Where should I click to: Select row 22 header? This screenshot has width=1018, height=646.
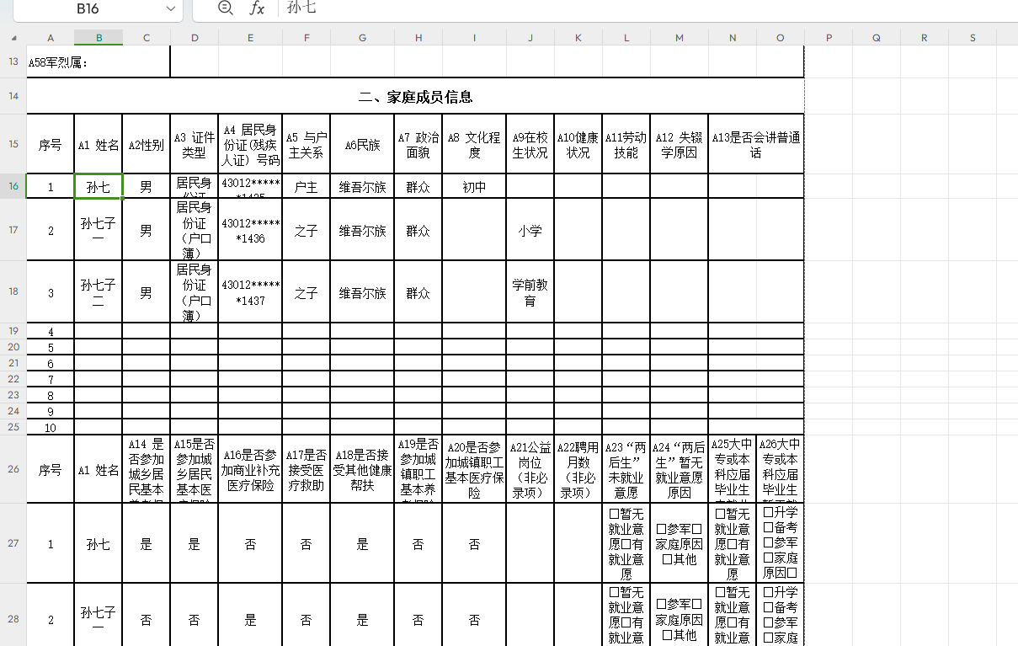(x=13, y=379)
